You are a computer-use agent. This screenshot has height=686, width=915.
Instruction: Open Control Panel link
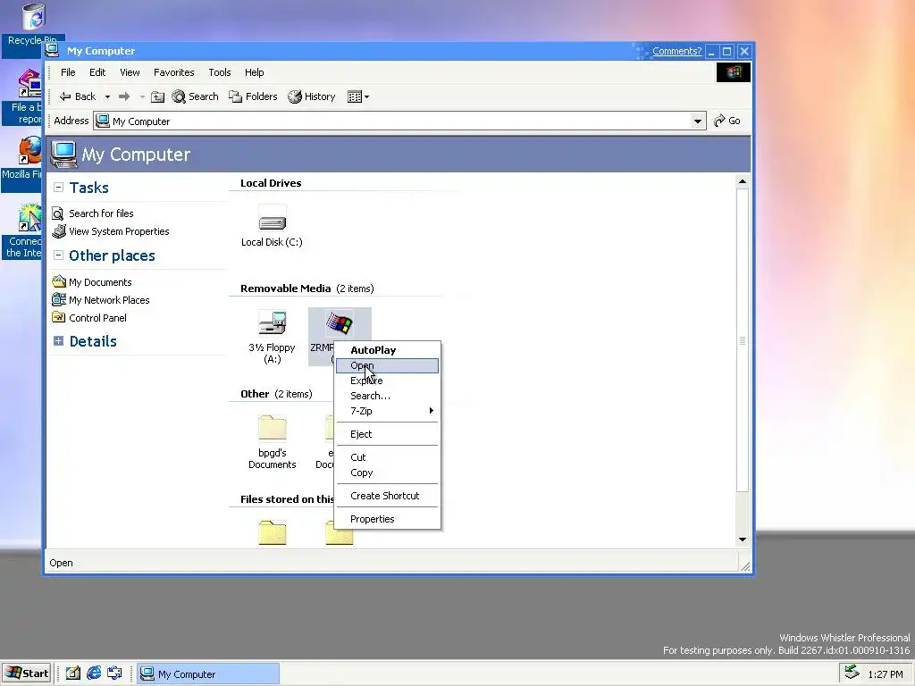(97, 318)
